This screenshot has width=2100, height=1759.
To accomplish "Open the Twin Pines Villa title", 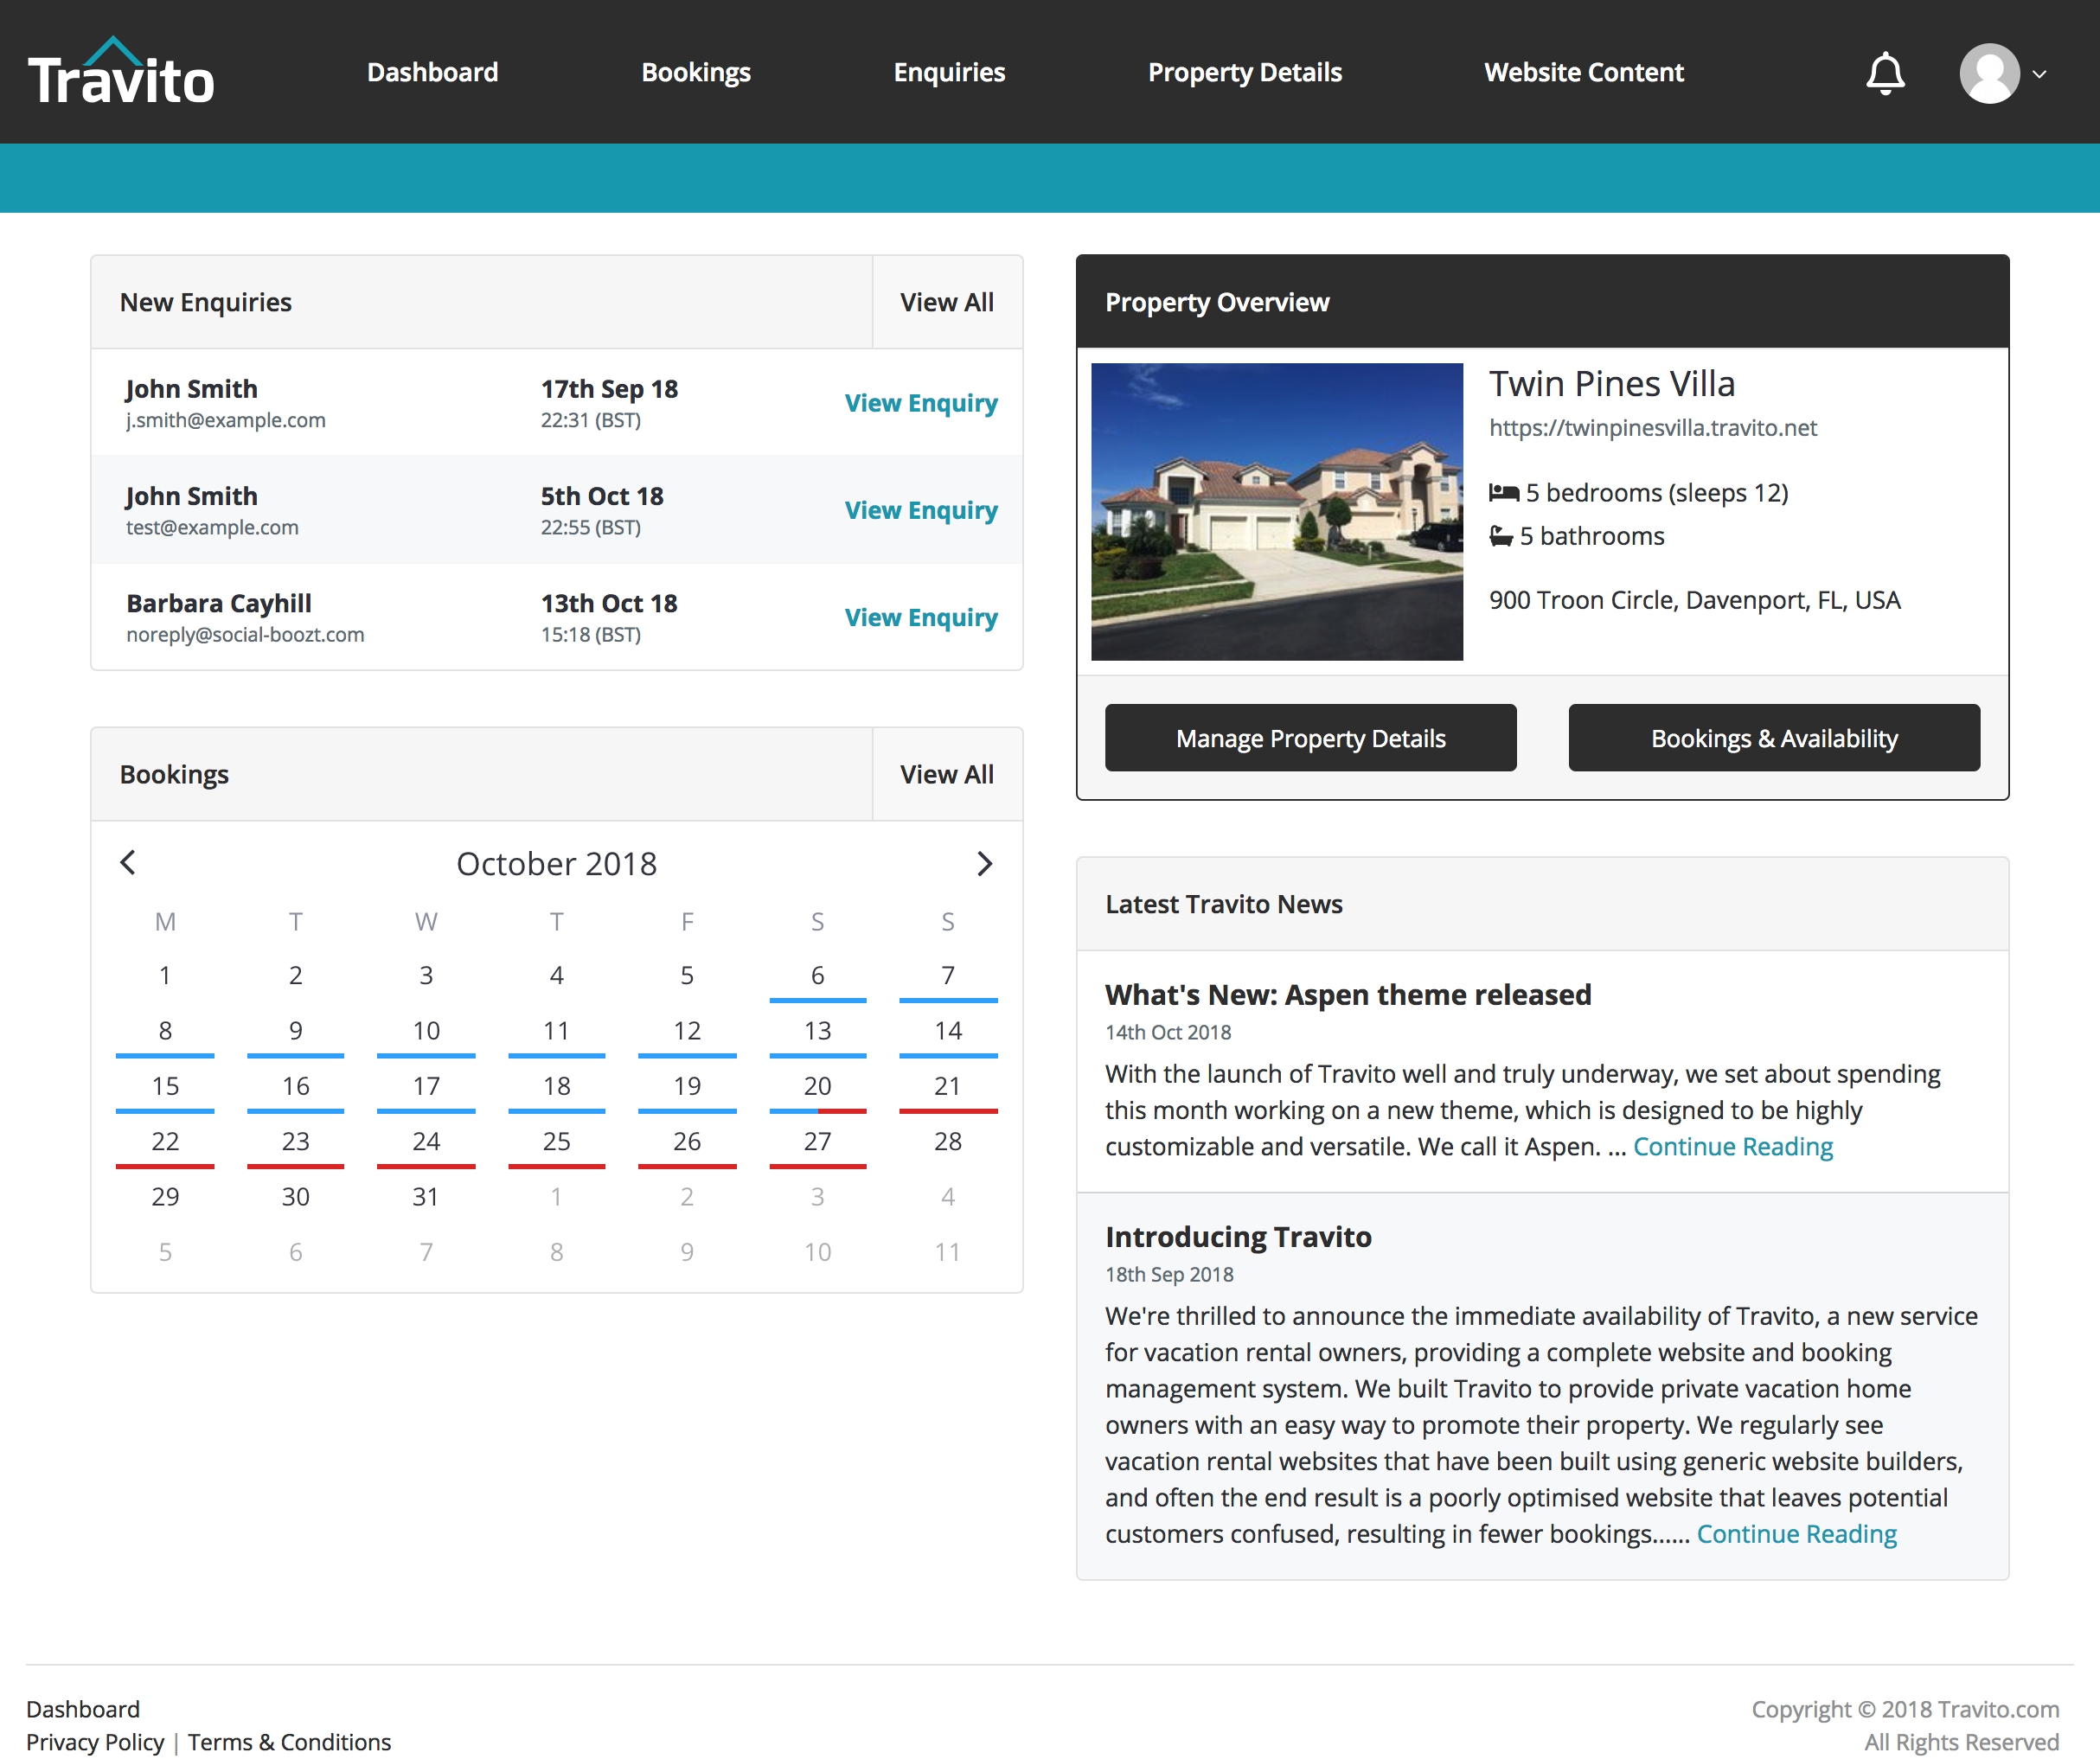I will 1611,384.
